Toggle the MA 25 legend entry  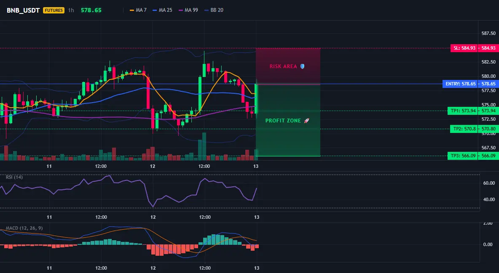click(162, 10)
